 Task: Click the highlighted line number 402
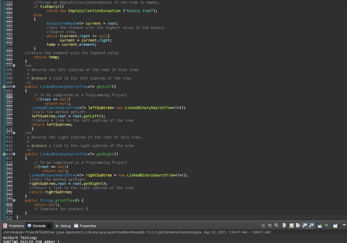[9, 95]
